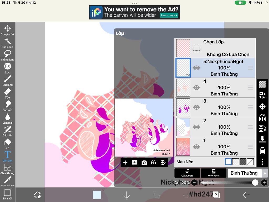This screenshot has height=202, width=269.
Task: Select the Xô bucket fill tool
Action: pyautogui.click(x=7, y=144)
